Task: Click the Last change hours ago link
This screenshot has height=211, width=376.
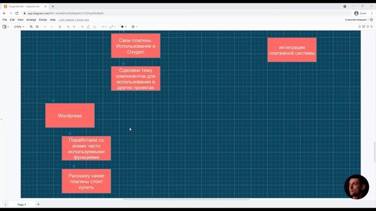Action: point(74,20)
